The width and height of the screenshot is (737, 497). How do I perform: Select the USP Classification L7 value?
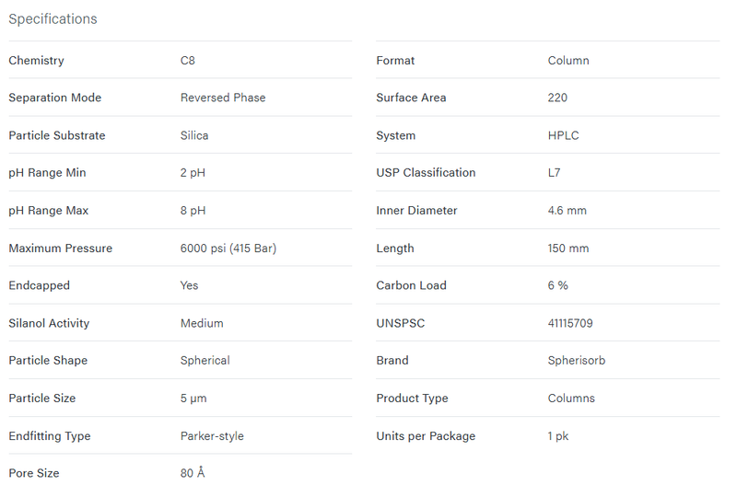tap(554, 173)
